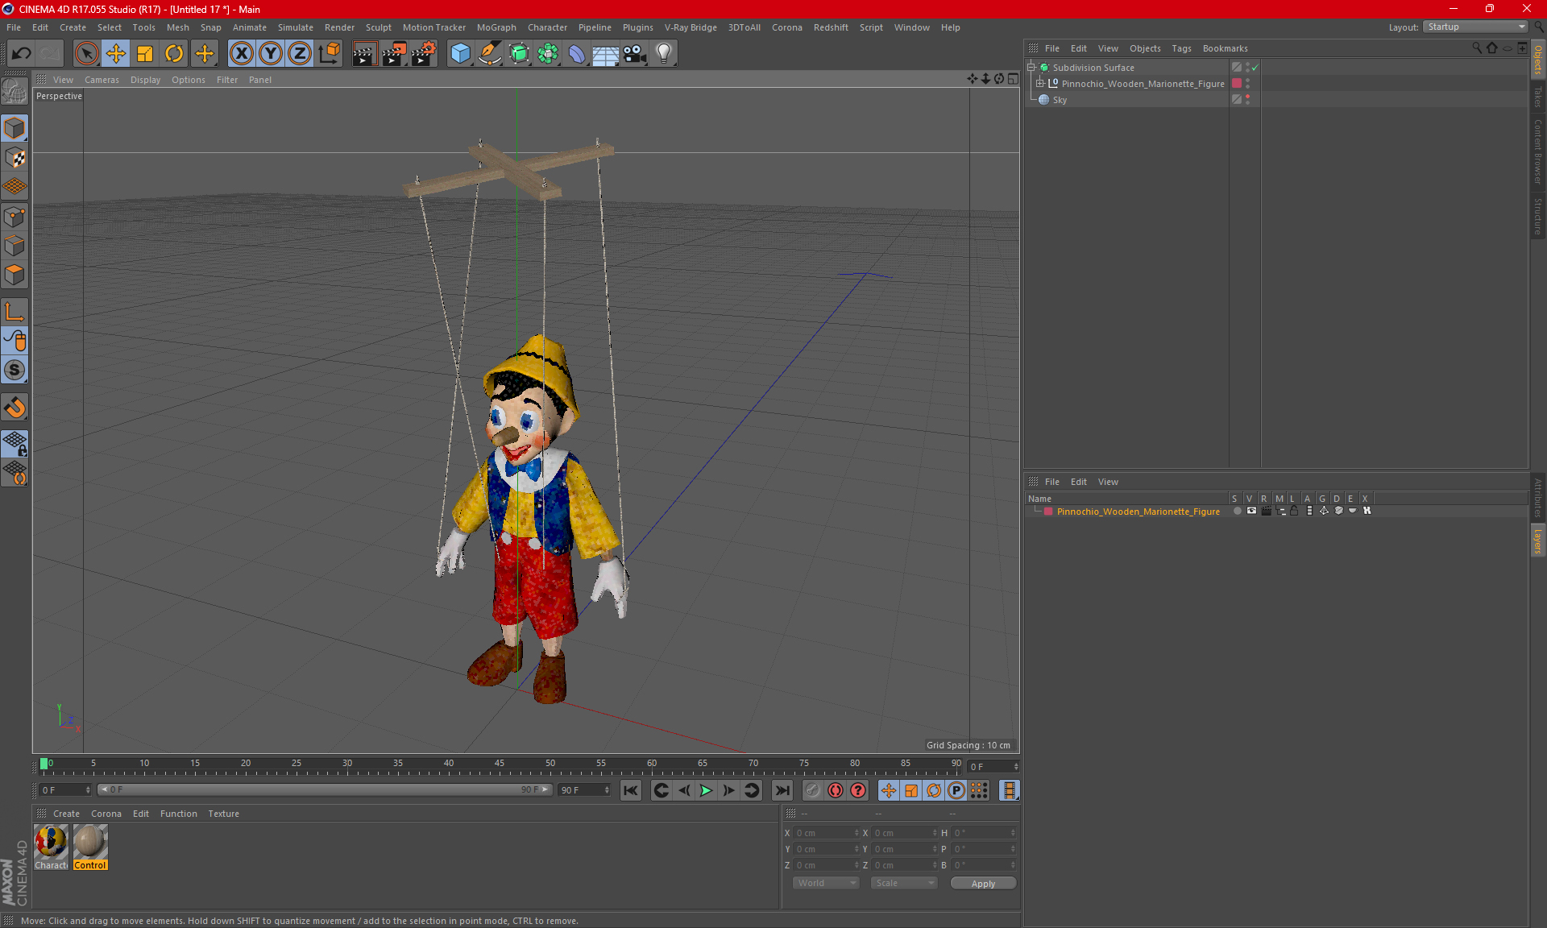Image resolution: width=1547 pixels, height=928 pixels.
Task: Activate the Rotate tool
Action: click(174, 54)
